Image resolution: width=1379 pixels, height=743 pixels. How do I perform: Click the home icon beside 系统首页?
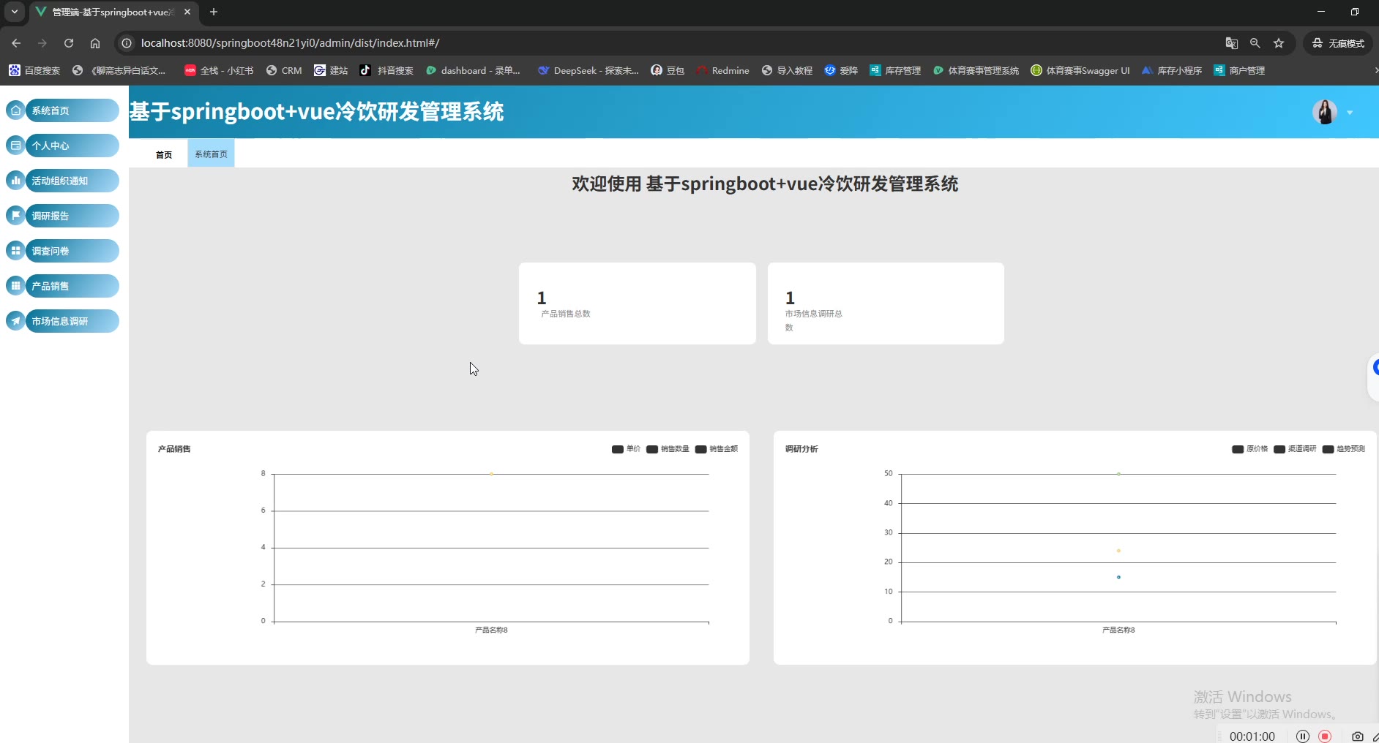15,110
